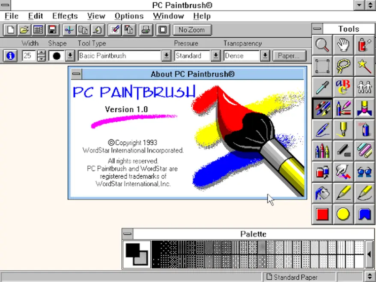Select the blue ink pen tool
The height and width of the screenshot is (282, 376).
coord(322,130)
